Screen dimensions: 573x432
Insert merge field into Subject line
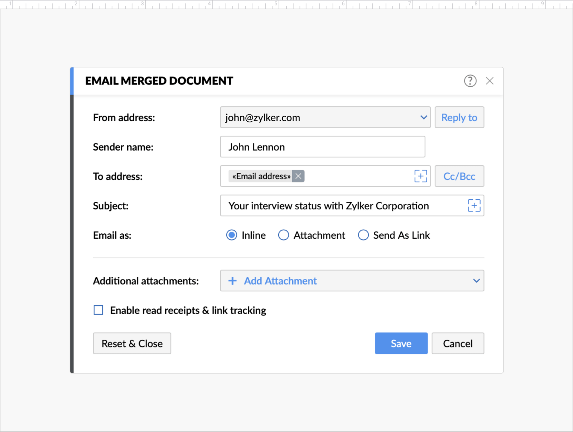point(474,205)
